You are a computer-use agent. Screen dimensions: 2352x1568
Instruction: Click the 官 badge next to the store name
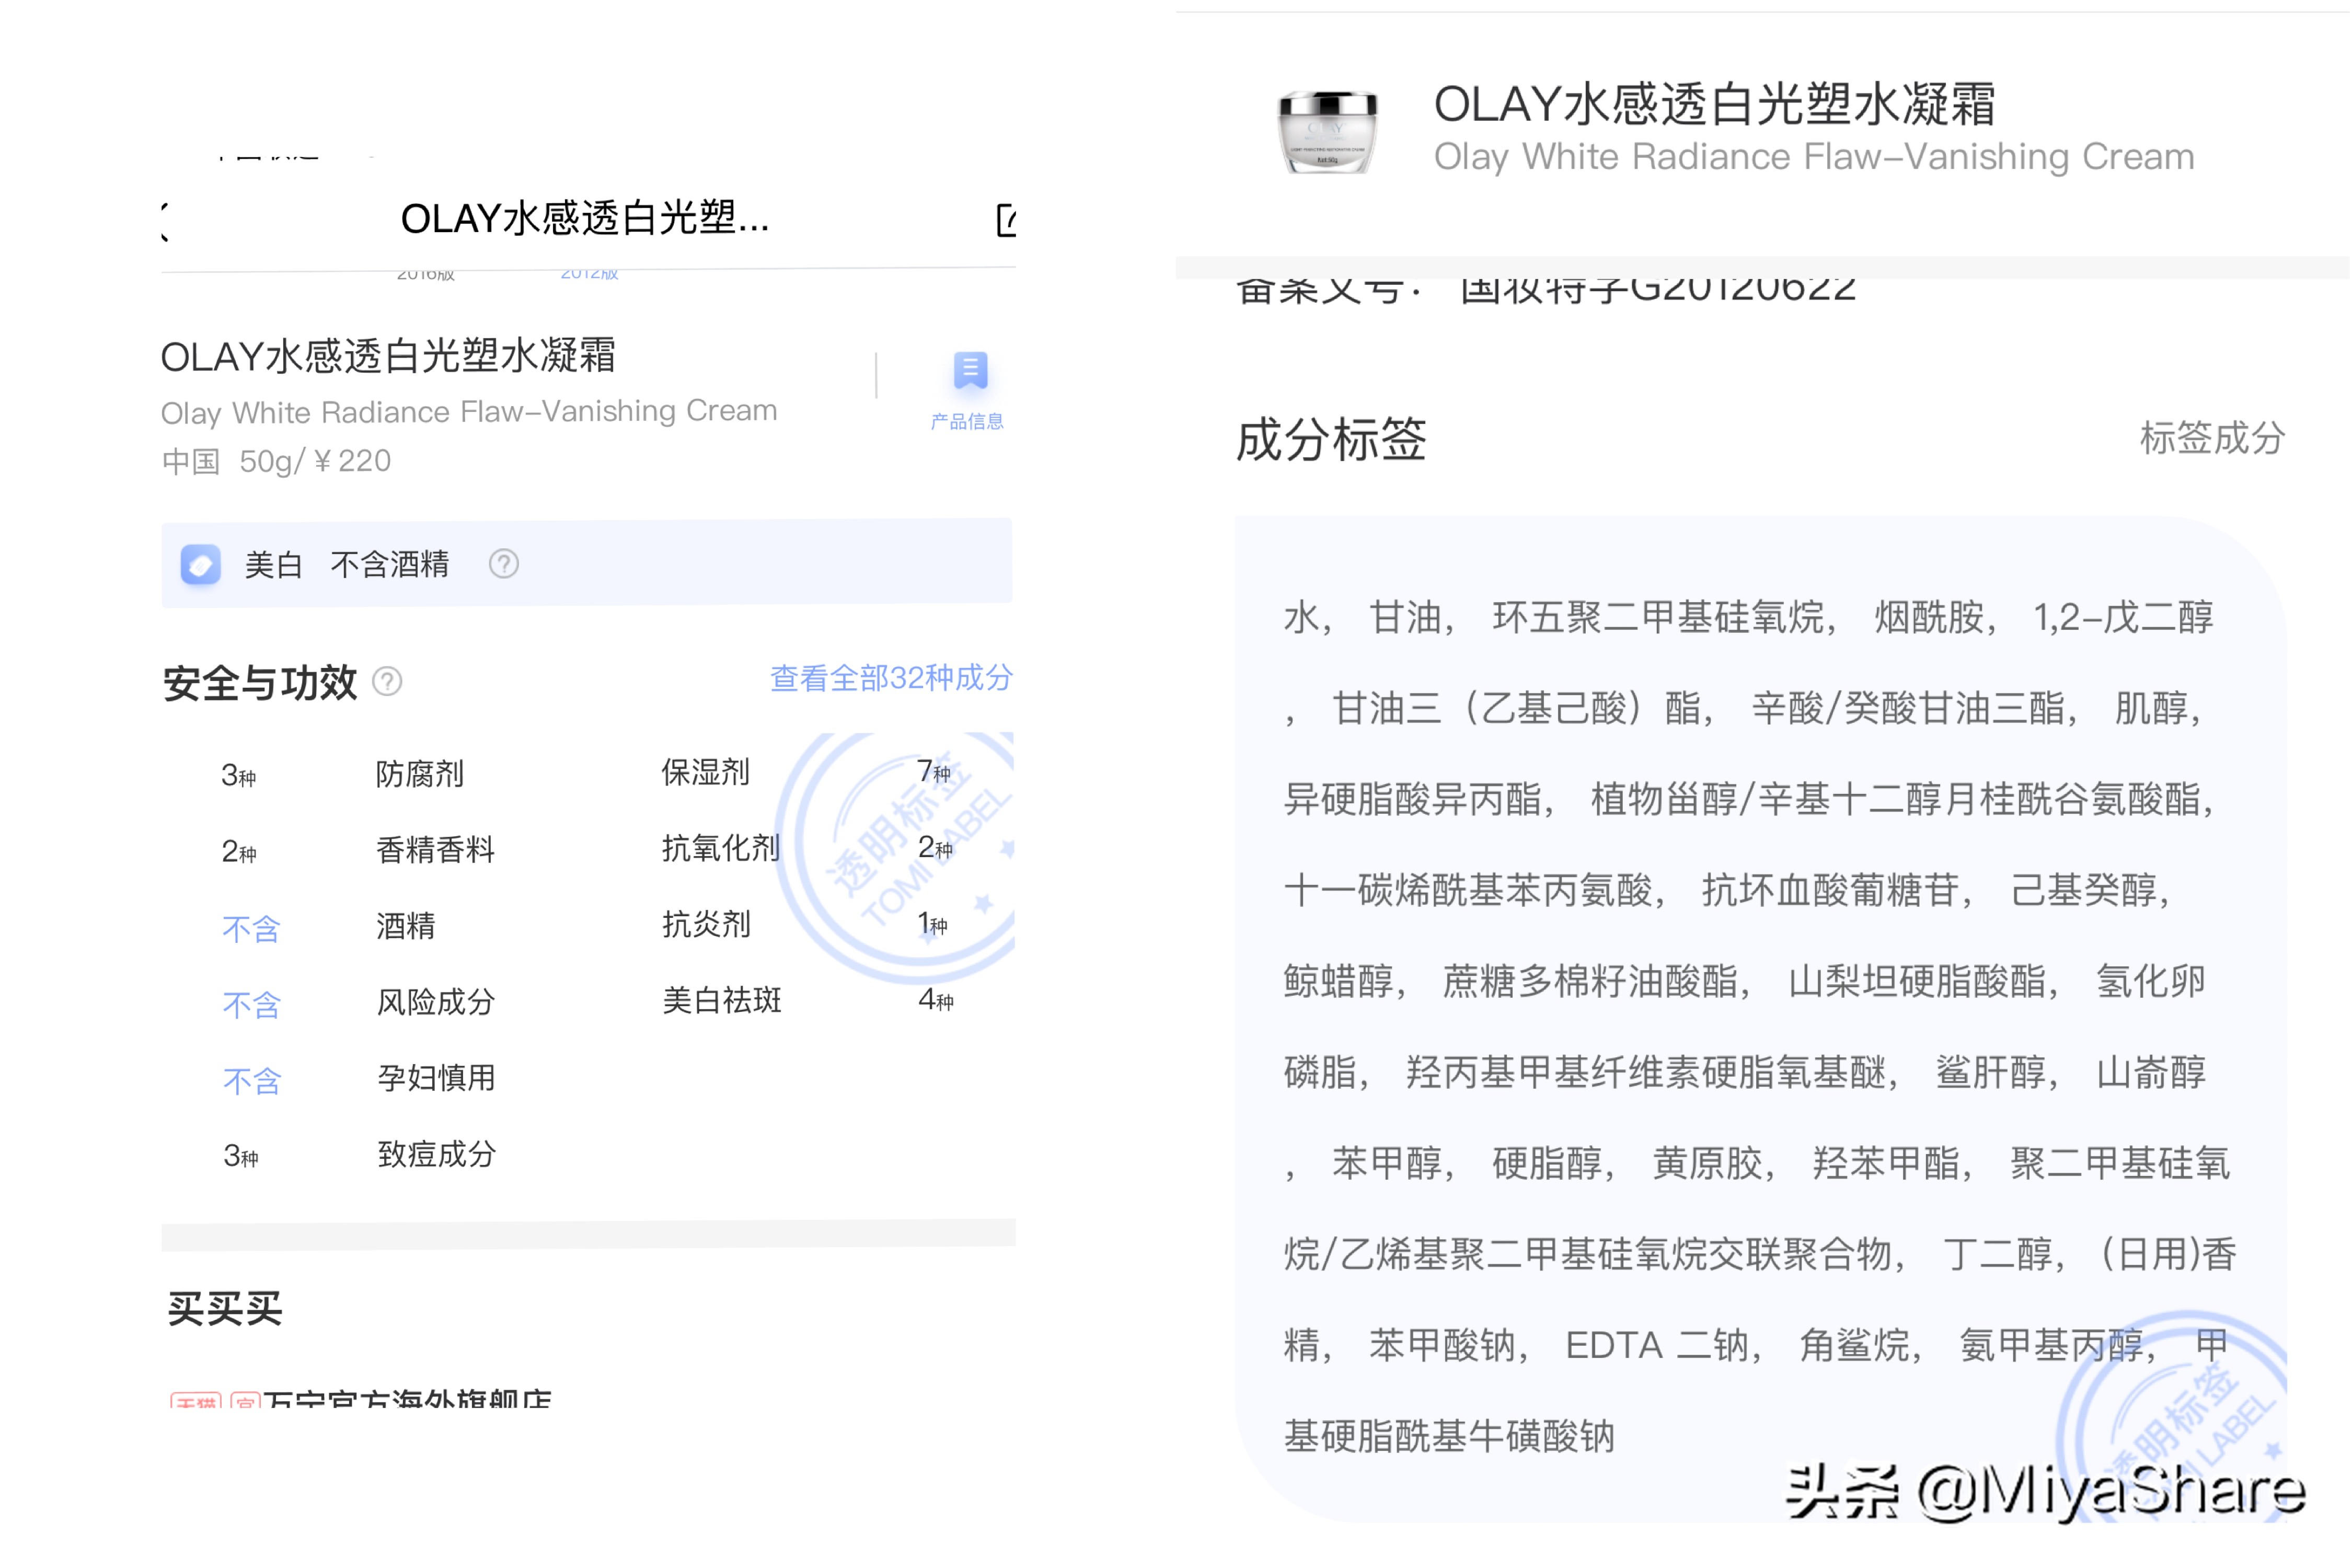(245, 1398)
